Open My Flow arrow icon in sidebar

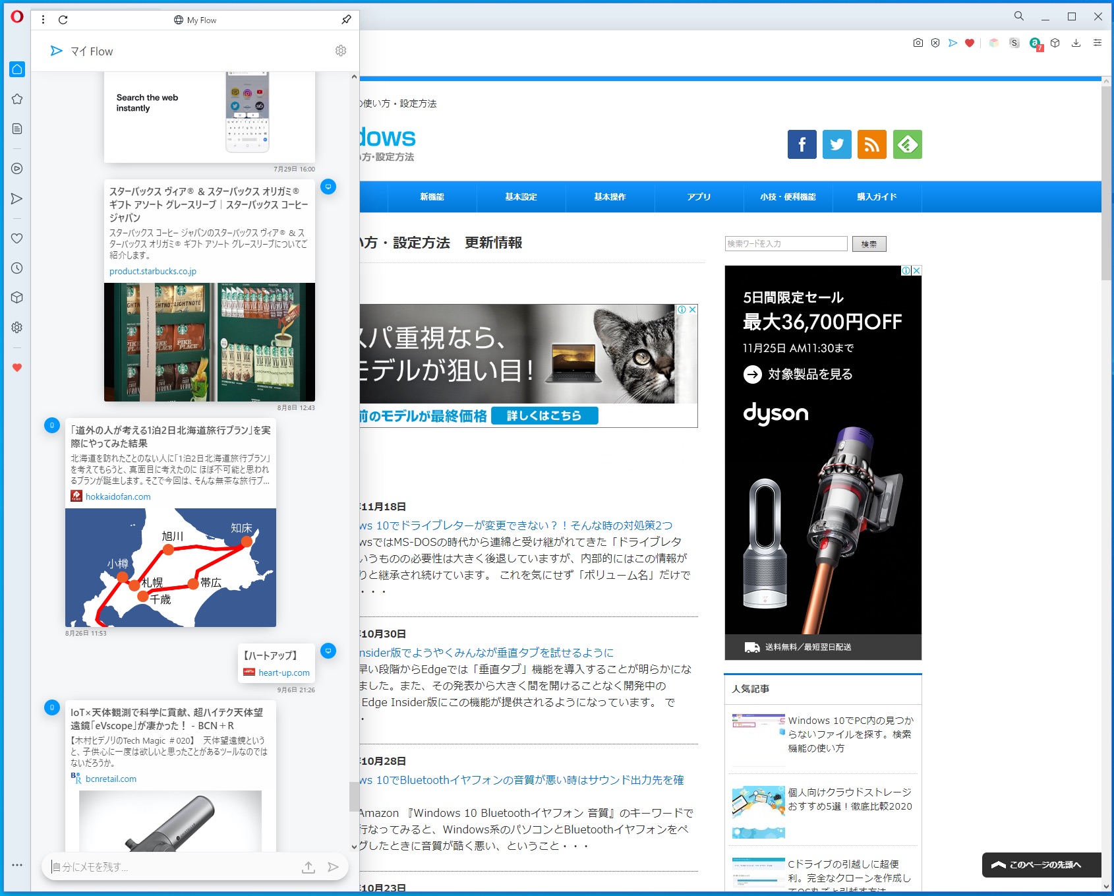click(17, 198)
